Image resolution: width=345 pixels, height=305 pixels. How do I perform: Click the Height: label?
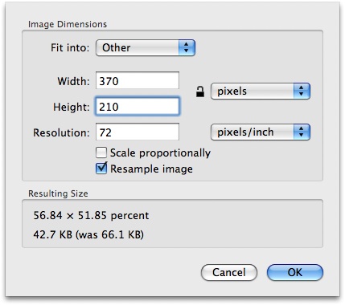point(72,107)
